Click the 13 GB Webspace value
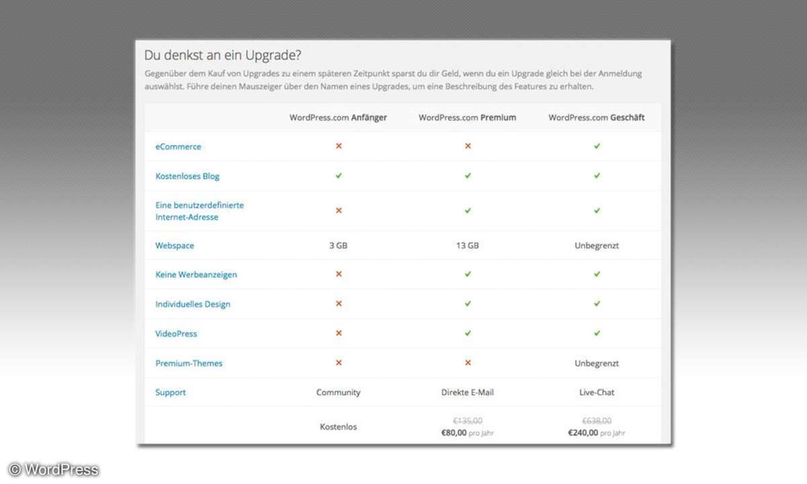The height and width of the screenshot is (484, 807). 467,245
